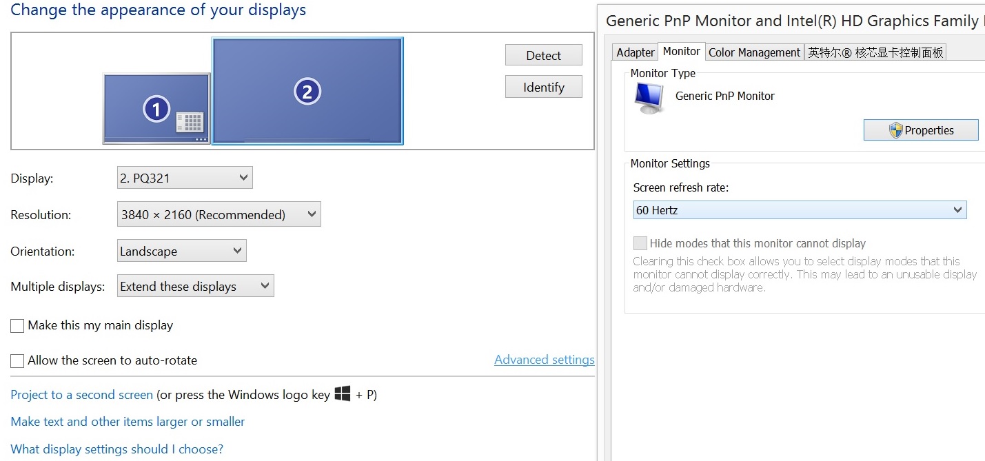Open the Advanced settings link

click(545, 360)
